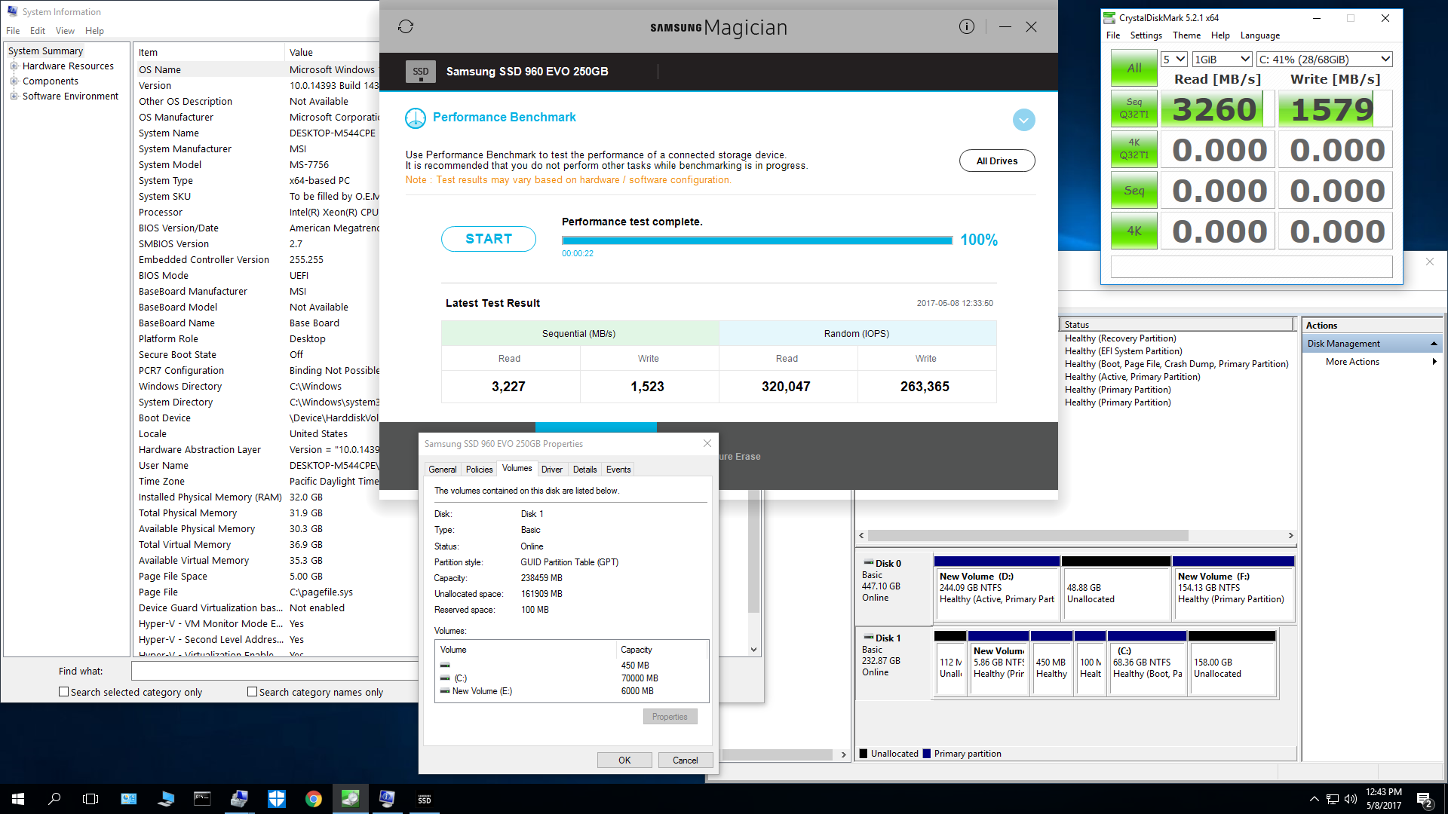Image resolution: width=1448 pixels, height=814 pixels.
Task: Click the Disk Management horizontal scrollbar
Action: (1028, 536)
